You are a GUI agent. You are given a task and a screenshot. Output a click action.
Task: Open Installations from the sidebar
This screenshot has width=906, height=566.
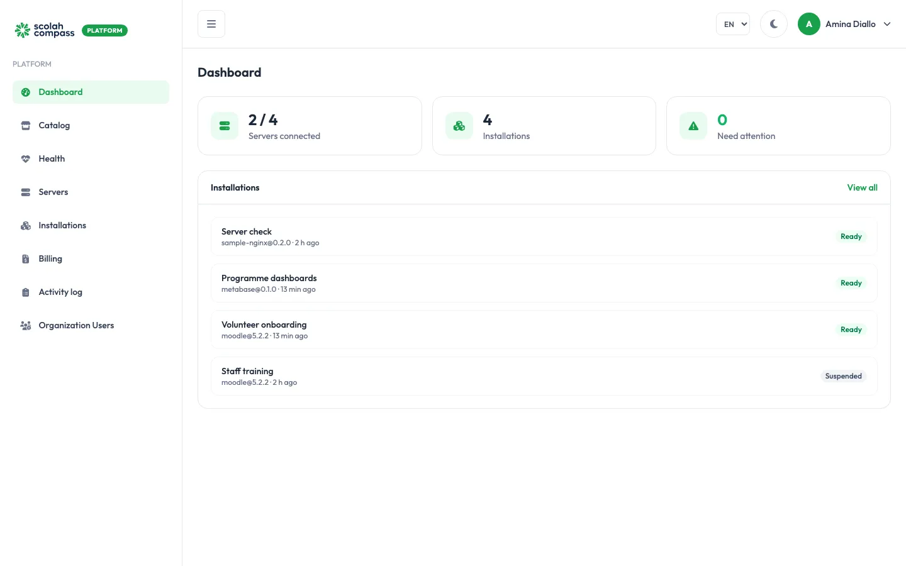[x=91, y=225]
